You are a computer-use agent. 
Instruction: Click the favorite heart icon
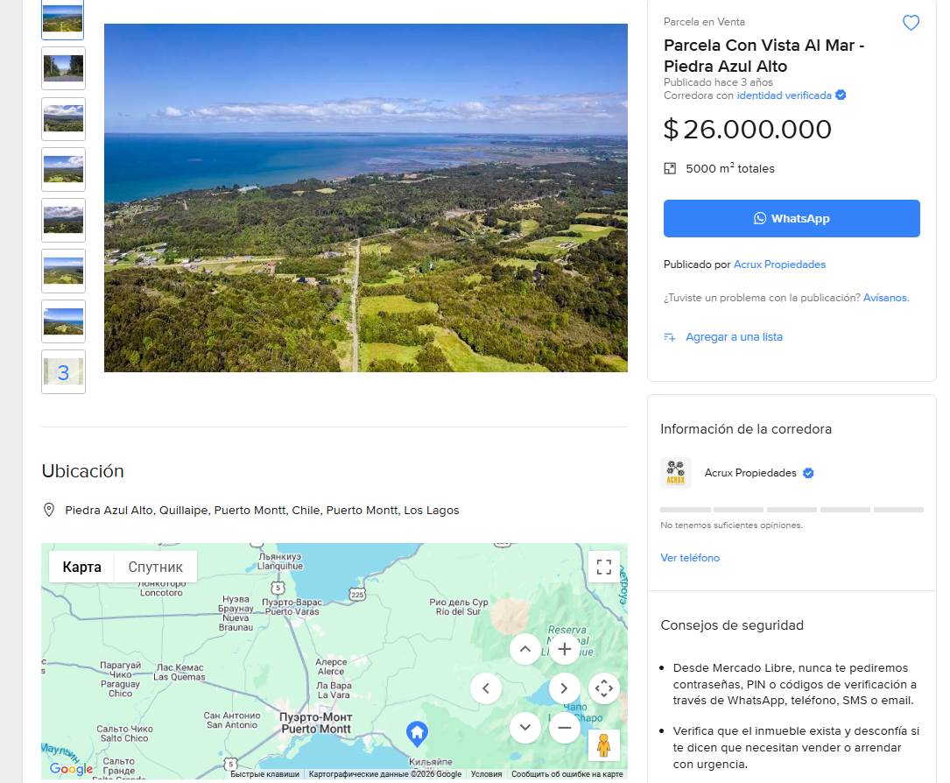[x=911, y=23]
